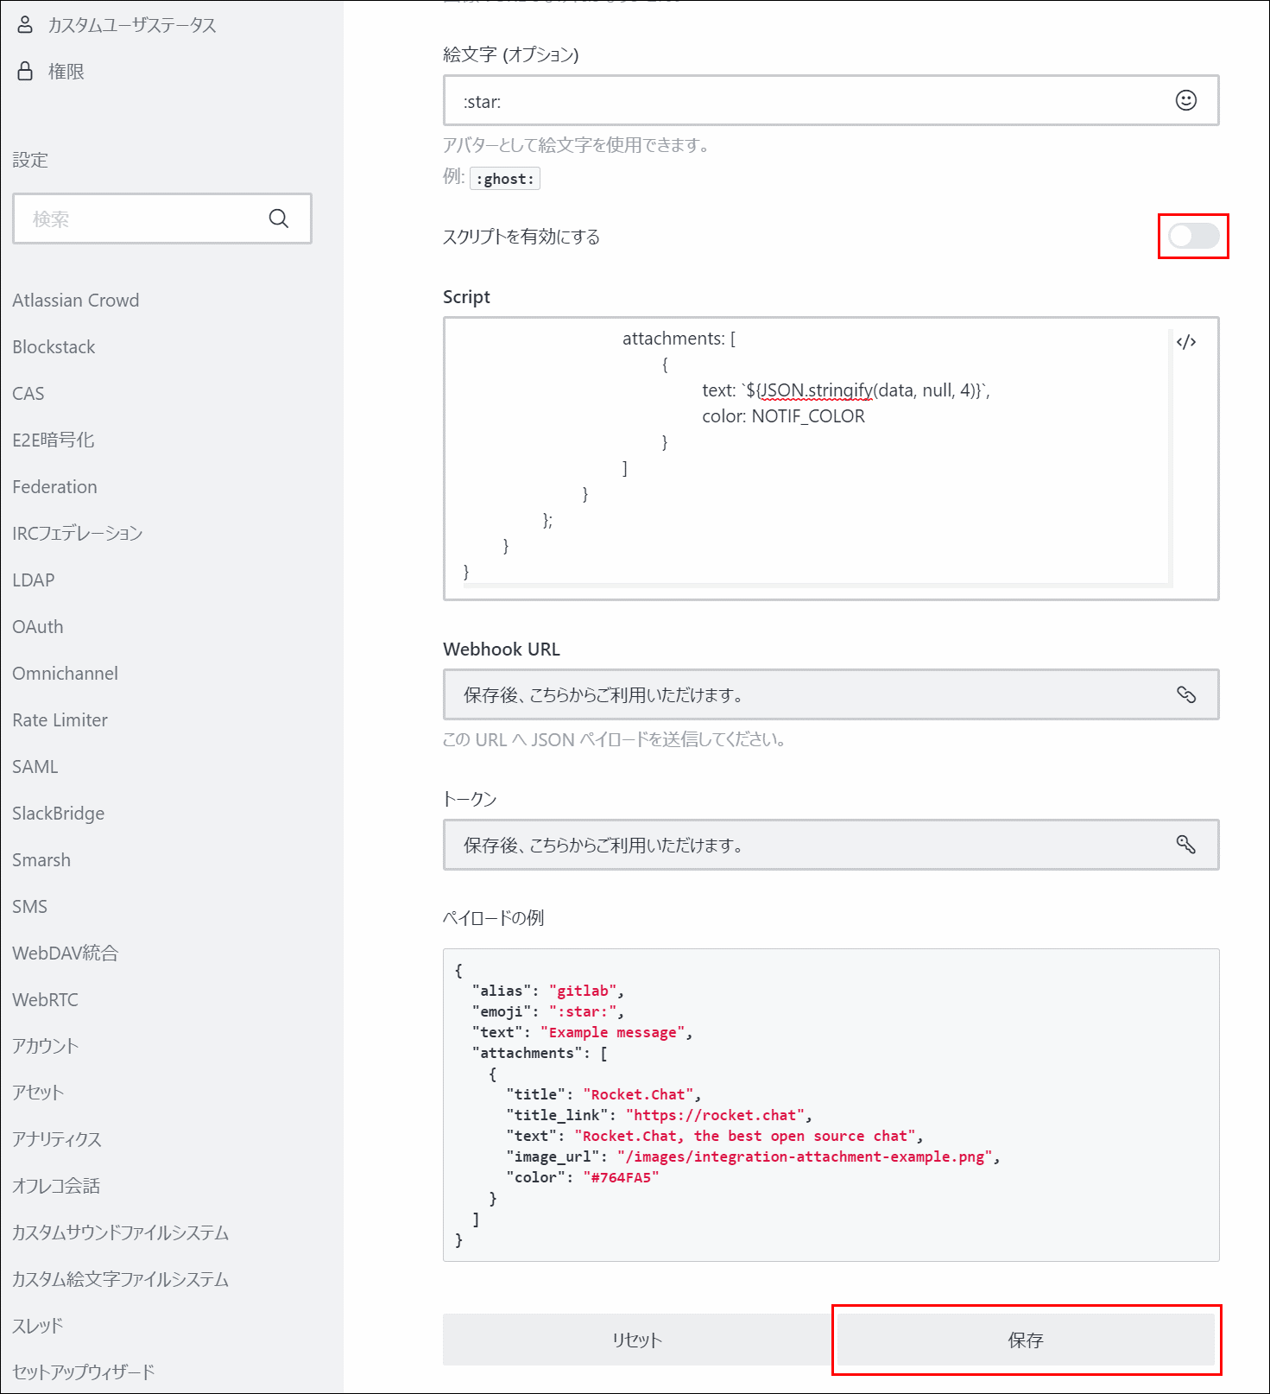Image resolution: width=1270 pixels, height=1394 pixels.
Task: Click the link icon in Webhook URL field
Action: [1186, 694]
